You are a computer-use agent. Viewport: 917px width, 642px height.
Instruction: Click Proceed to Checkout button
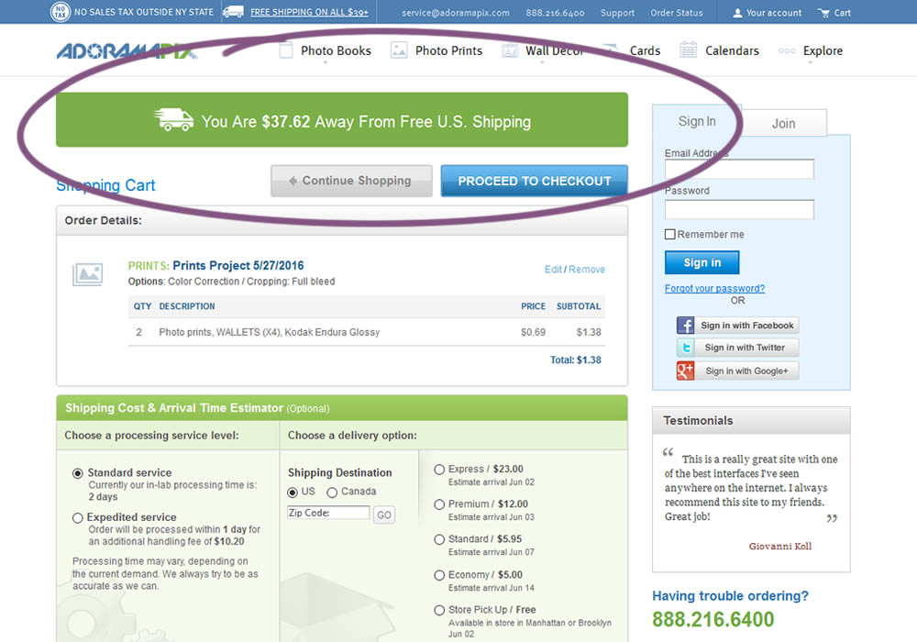(x=534, y=181)
